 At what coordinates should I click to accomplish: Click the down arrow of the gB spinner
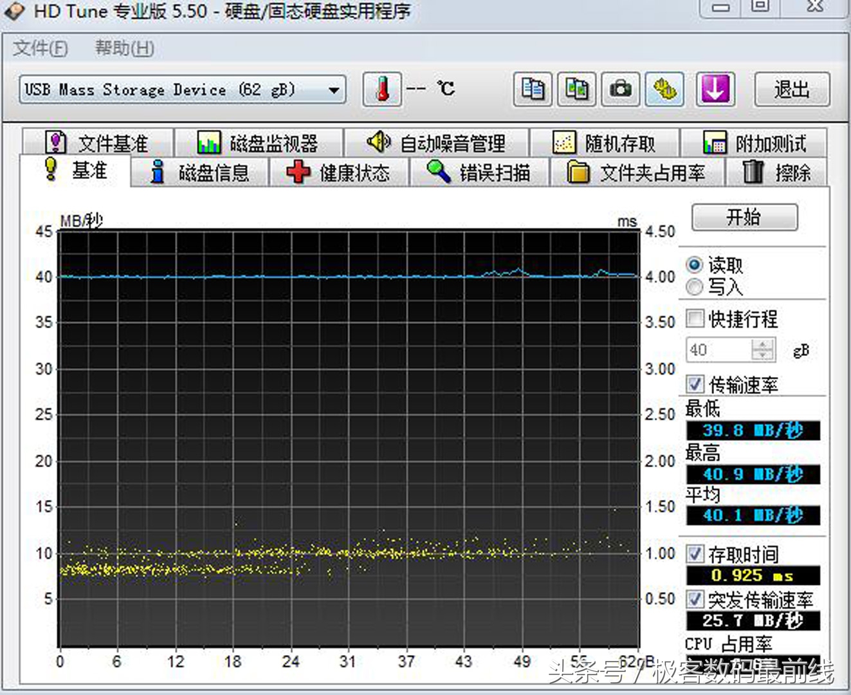pos(763,356)
